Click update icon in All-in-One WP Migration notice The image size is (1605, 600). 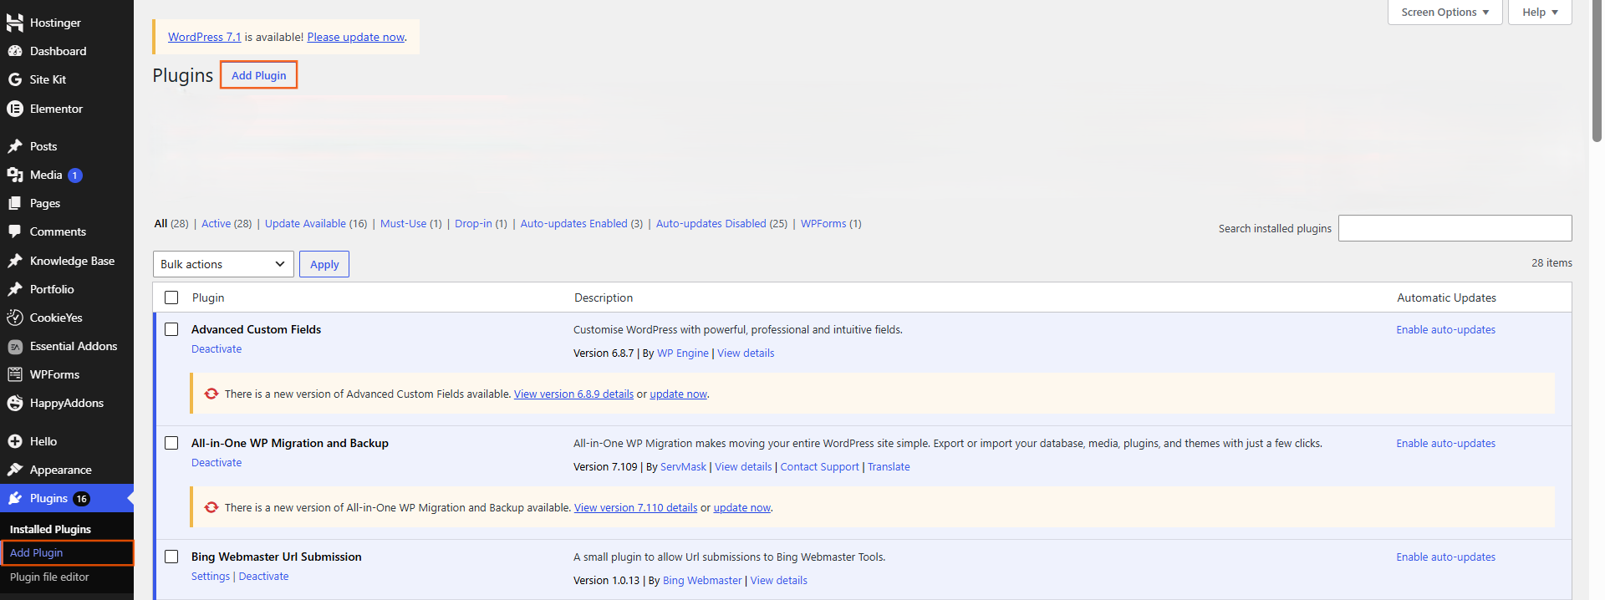tap(211, 507)
